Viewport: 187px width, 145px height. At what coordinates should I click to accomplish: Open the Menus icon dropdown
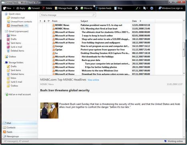145,8
